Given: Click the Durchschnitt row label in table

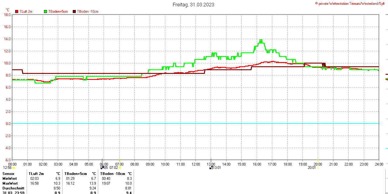Looking at the screenshot, I should (x=13, y=188).
